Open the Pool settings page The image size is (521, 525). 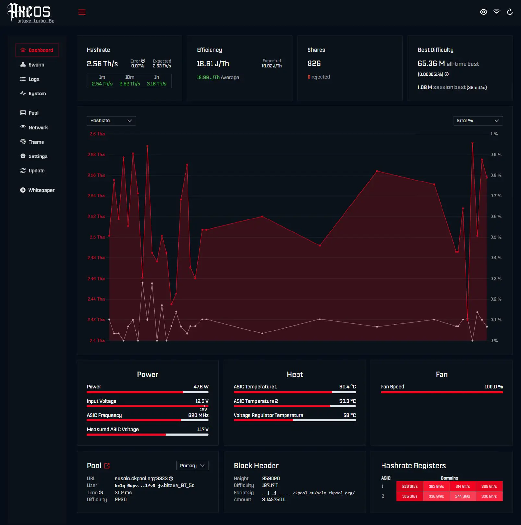[x=33, y=113]
